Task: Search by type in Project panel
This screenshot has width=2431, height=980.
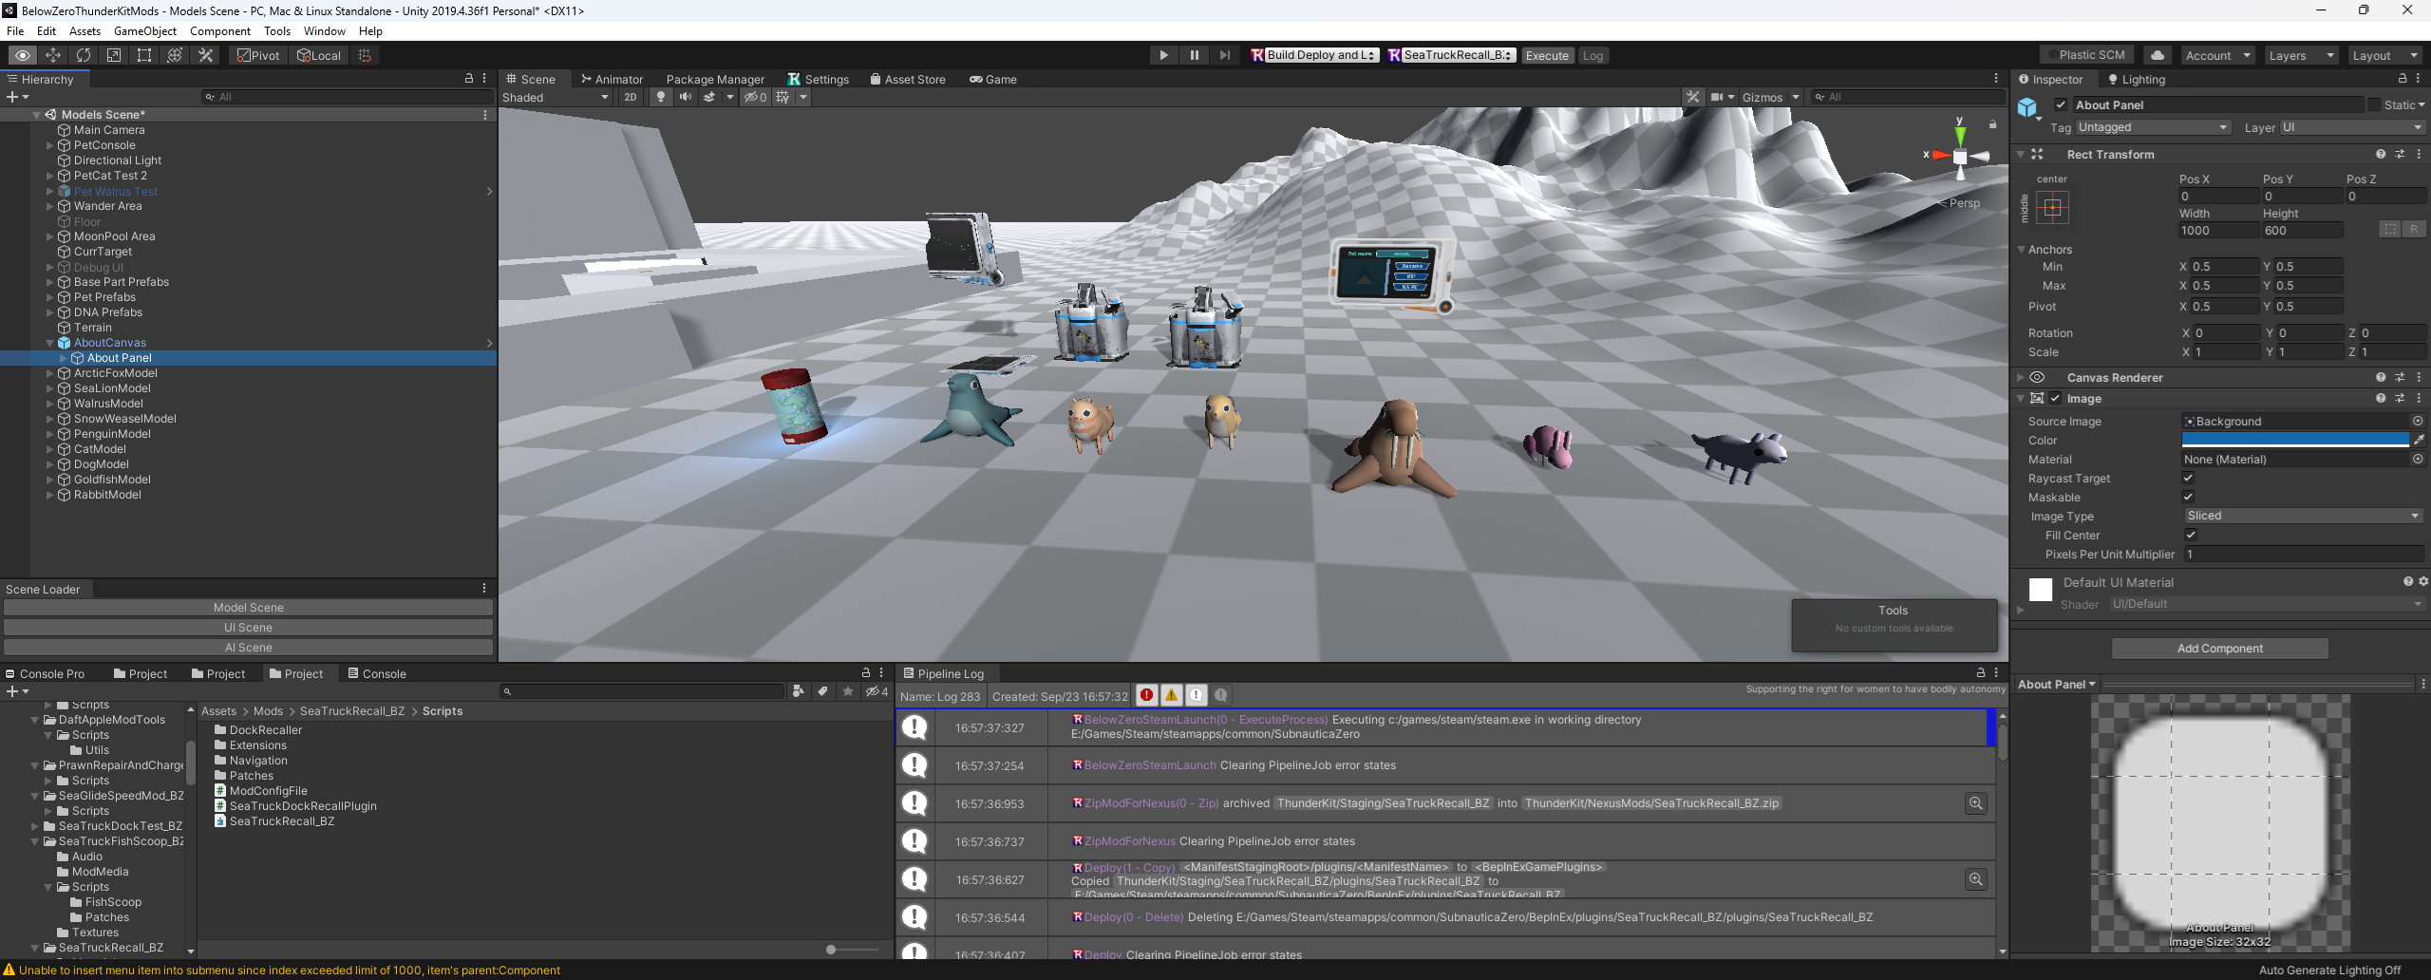Action: click(799, 691)
